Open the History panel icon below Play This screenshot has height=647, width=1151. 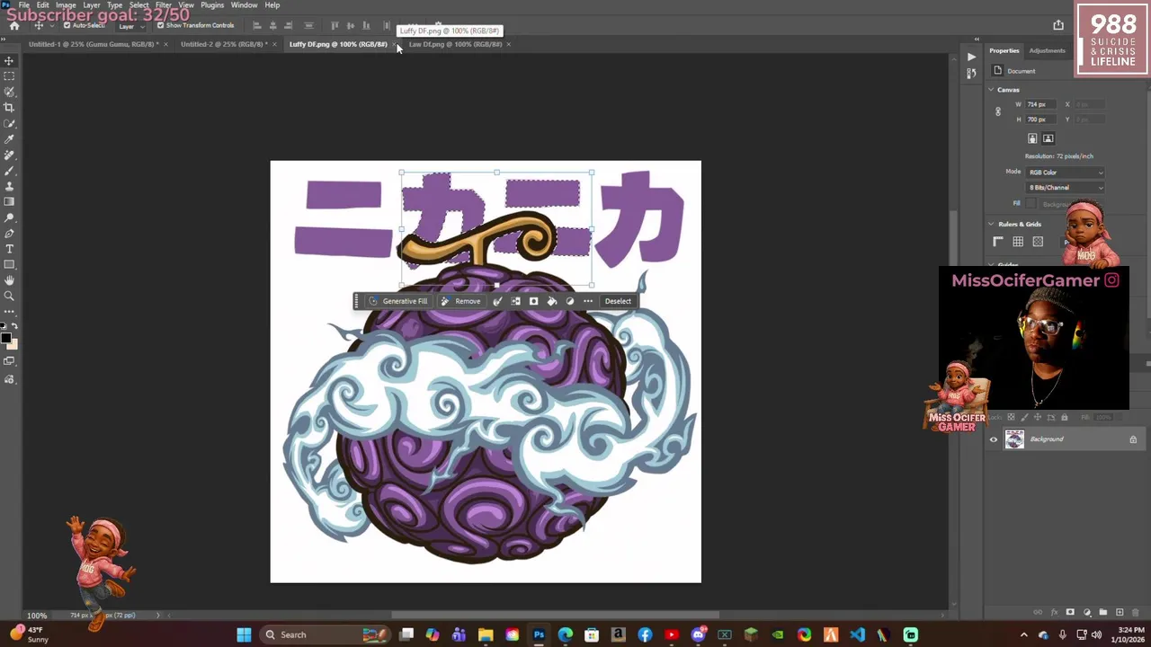[971, 75]
